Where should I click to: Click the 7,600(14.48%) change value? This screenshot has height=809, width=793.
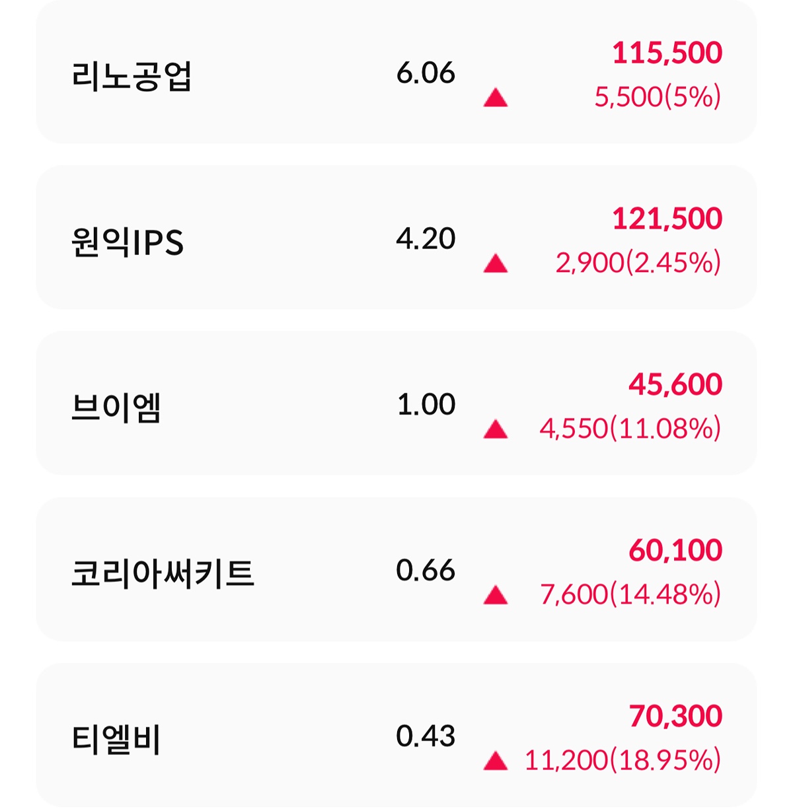pos(630,595)
